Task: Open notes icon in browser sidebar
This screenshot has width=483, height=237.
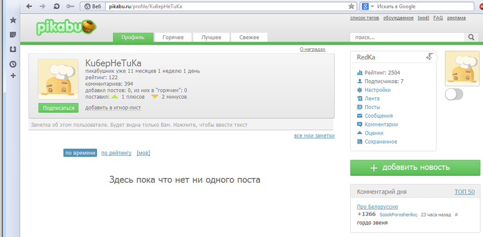Action: point(13,35)
